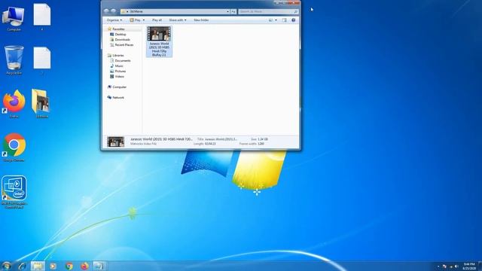Open Internet Explorer from the taskbar
The width and height of the screenshot is (482, 271).
pyautogui.click(x=22, y=266)
